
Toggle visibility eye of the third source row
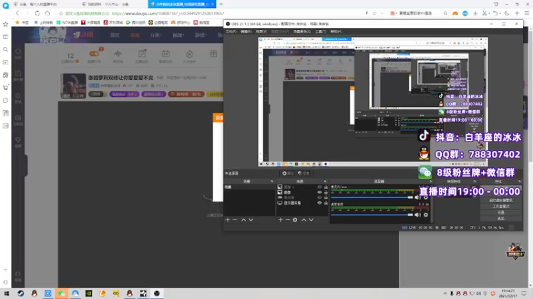point(319,197)
